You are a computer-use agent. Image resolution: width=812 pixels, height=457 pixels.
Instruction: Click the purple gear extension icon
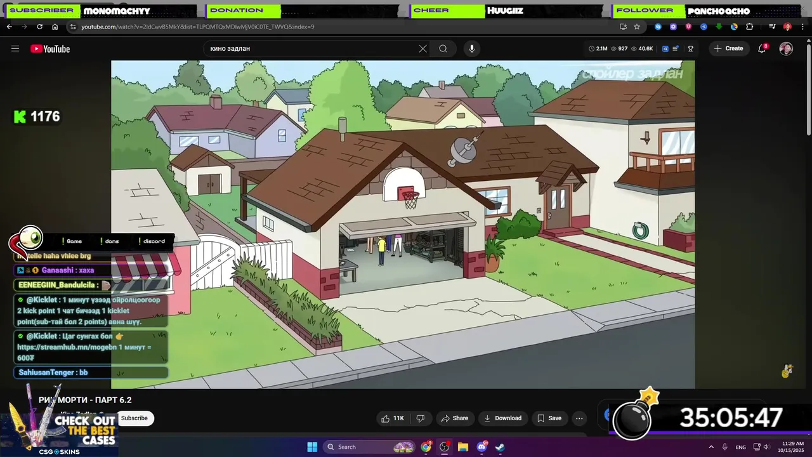click(673, 27)
